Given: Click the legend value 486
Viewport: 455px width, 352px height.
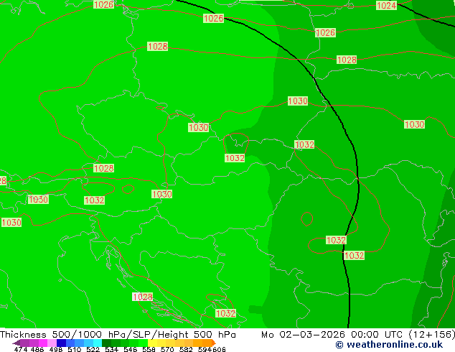Looking at the screenshot, I should [37, 350].
